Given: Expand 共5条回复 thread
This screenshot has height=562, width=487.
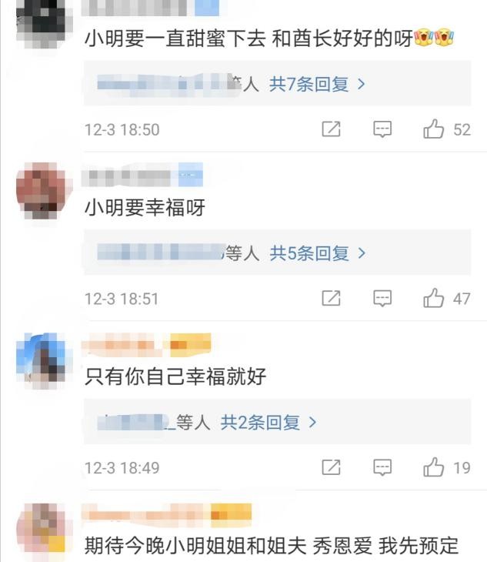Looking at the screenshot, I should coord(317,253).
